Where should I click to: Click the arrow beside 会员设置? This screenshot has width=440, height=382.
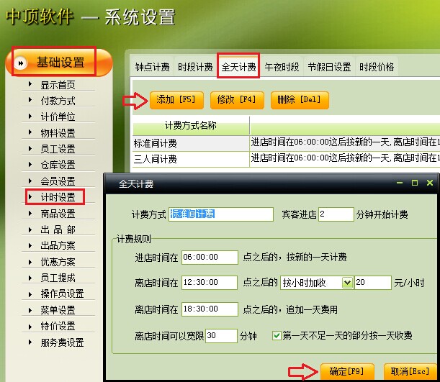tap(30, 181)
